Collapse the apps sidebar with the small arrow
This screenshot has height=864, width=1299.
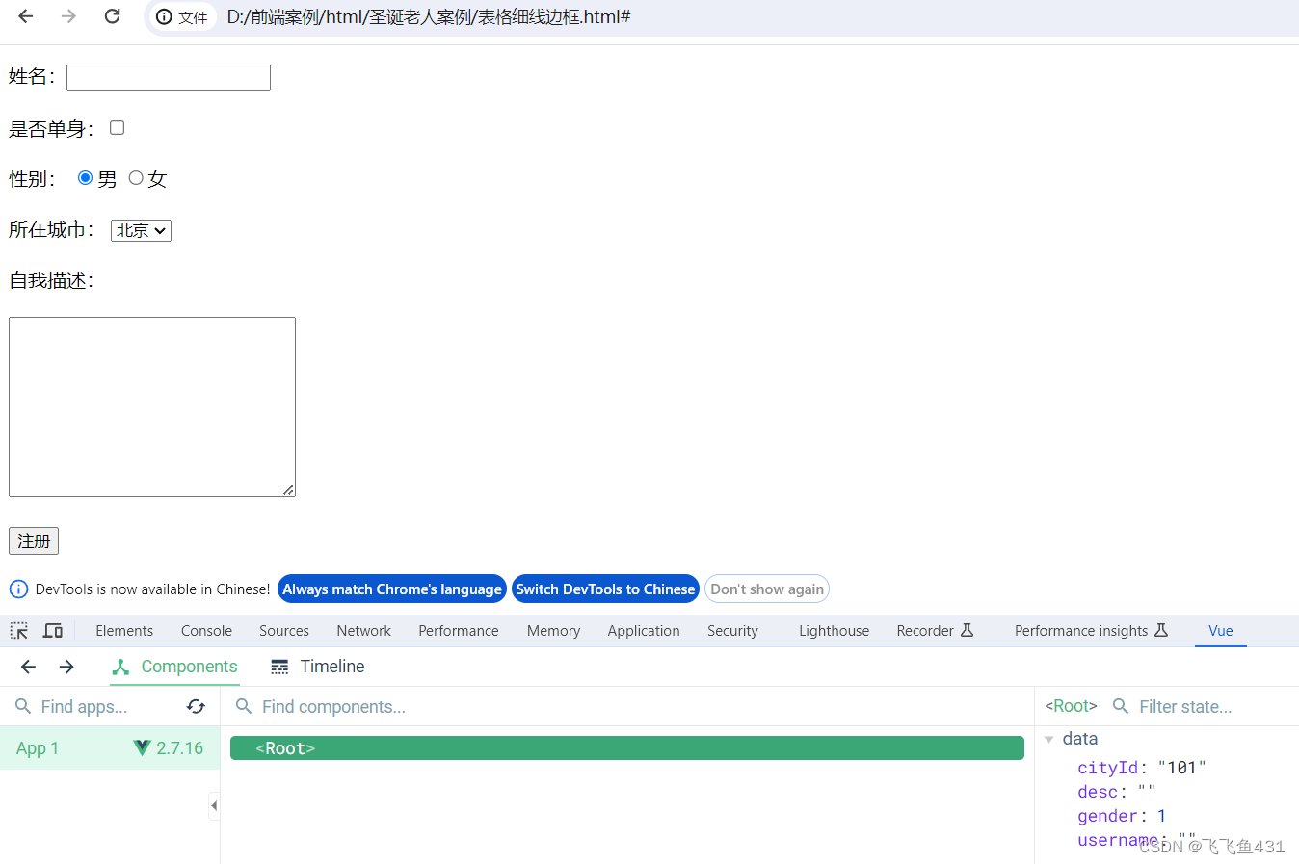(x=214, y=805)
